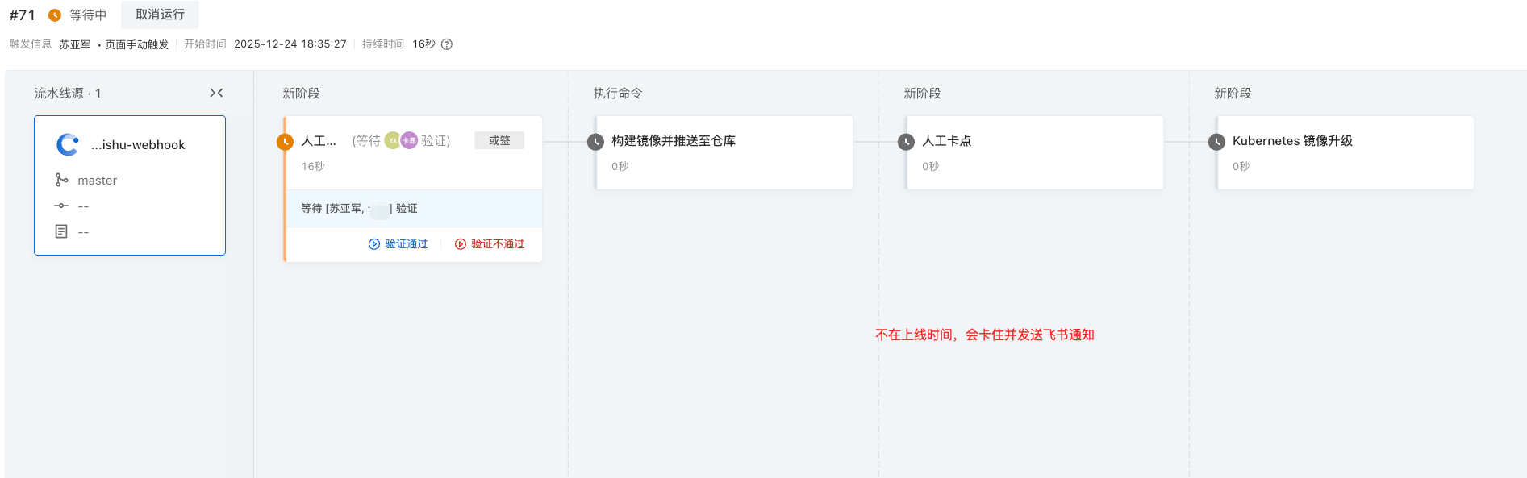Screen dimensions: 1527x478
Task: Open the Kubernetes 镜像升级 task card
Action: (1345, 153)
